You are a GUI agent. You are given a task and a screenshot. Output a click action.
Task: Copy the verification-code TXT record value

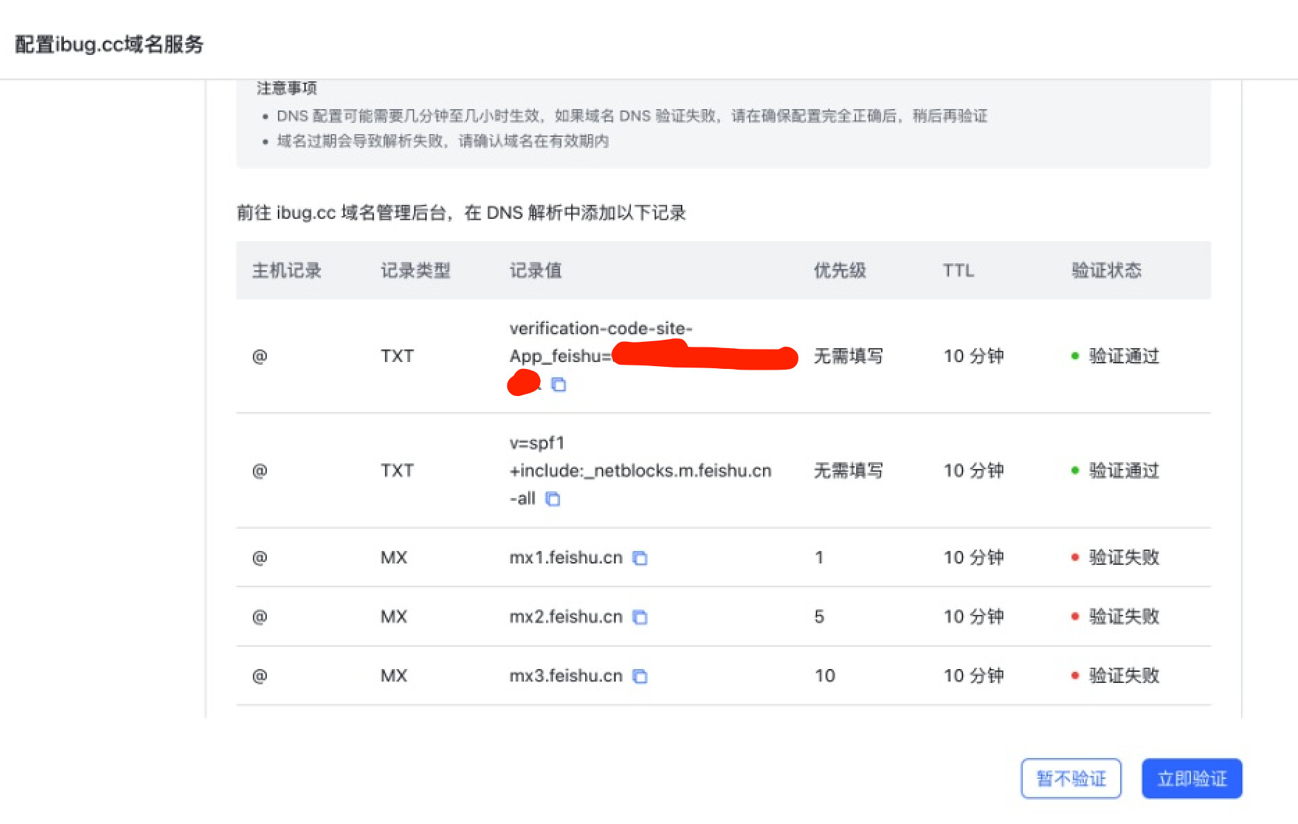pyautogui.click(x=559, y=384)
